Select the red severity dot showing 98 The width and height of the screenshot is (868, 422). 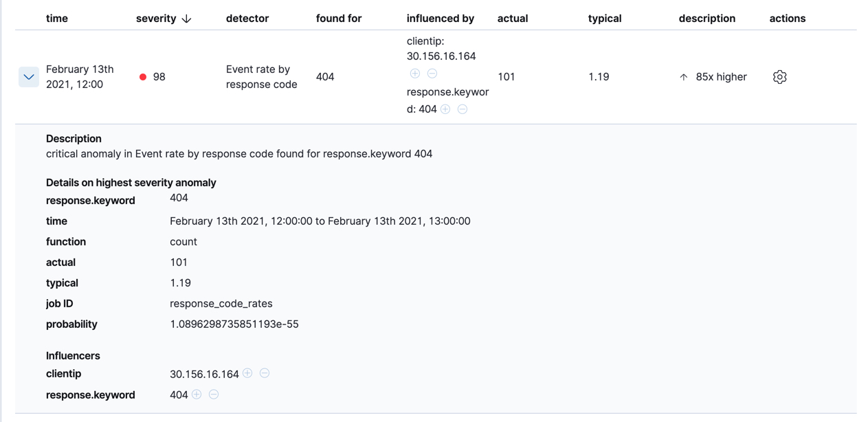[x=142, y=77]
